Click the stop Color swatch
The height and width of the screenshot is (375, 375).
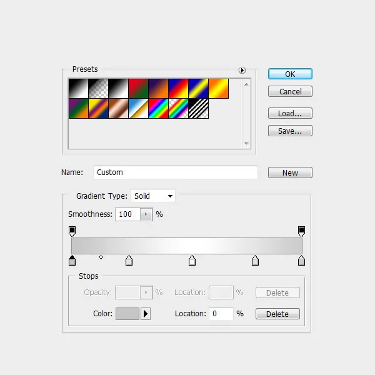click(x=127, y=314)
